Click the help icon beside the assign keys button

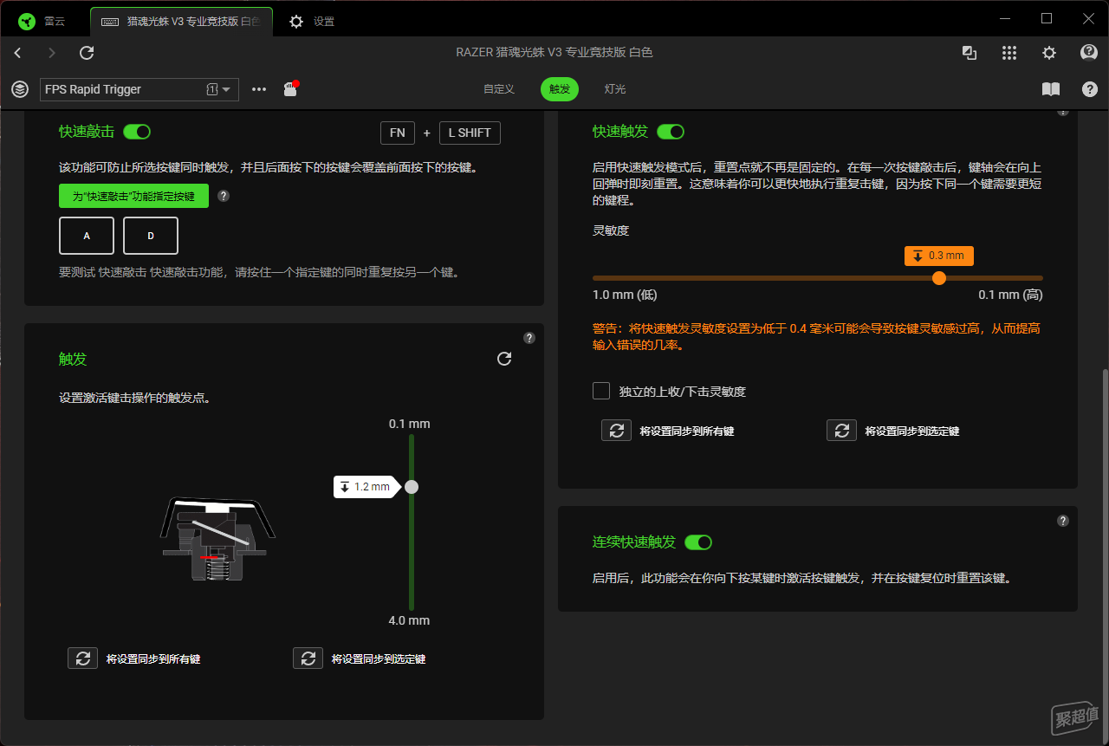224,196
